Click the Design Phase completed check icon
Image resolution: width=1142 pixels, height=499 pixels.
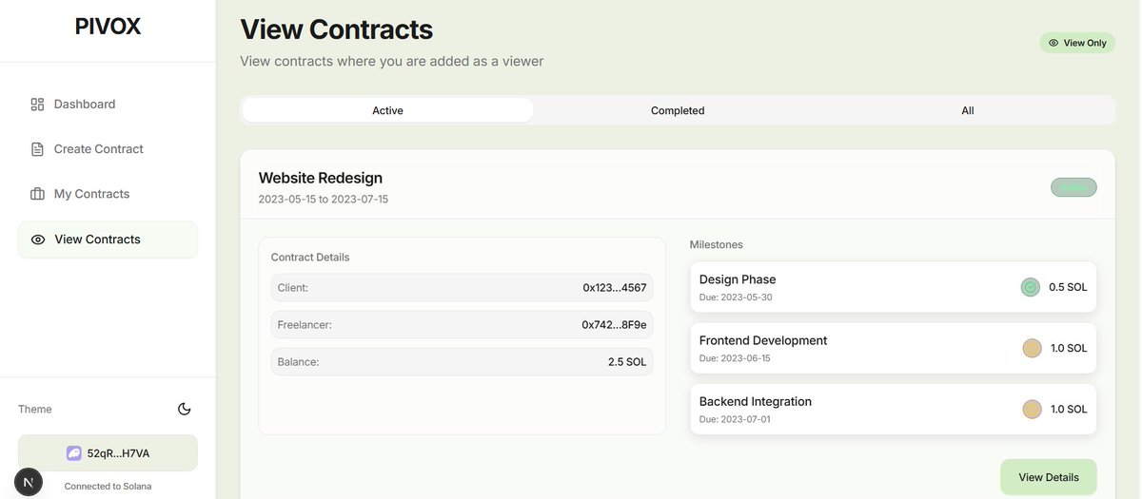click(x=1031, y=287)
